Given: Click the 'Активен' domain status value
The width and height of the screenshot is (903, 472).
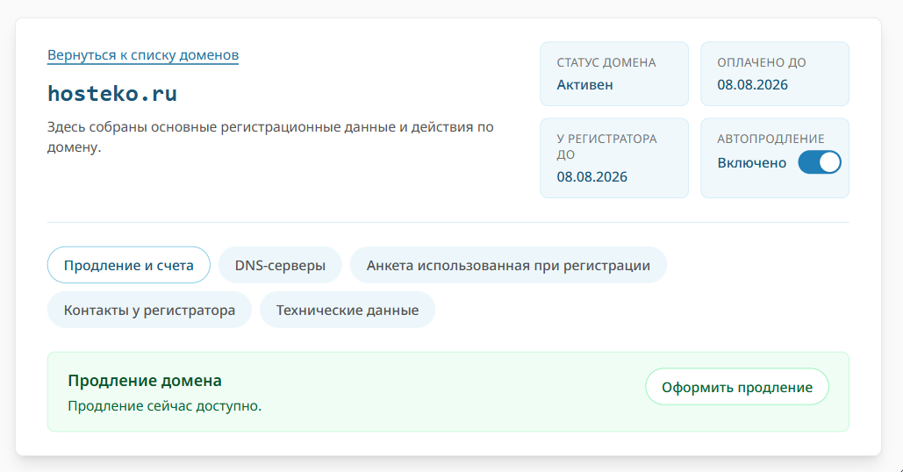Looking at the screenshot, I should pos(584,84).
